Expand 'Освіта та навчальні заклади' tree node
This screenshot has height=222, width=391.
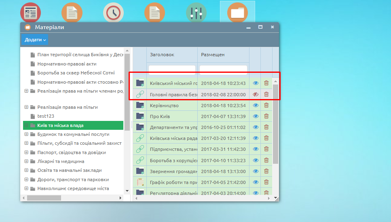pyautogui.click(x=26, y=170)
